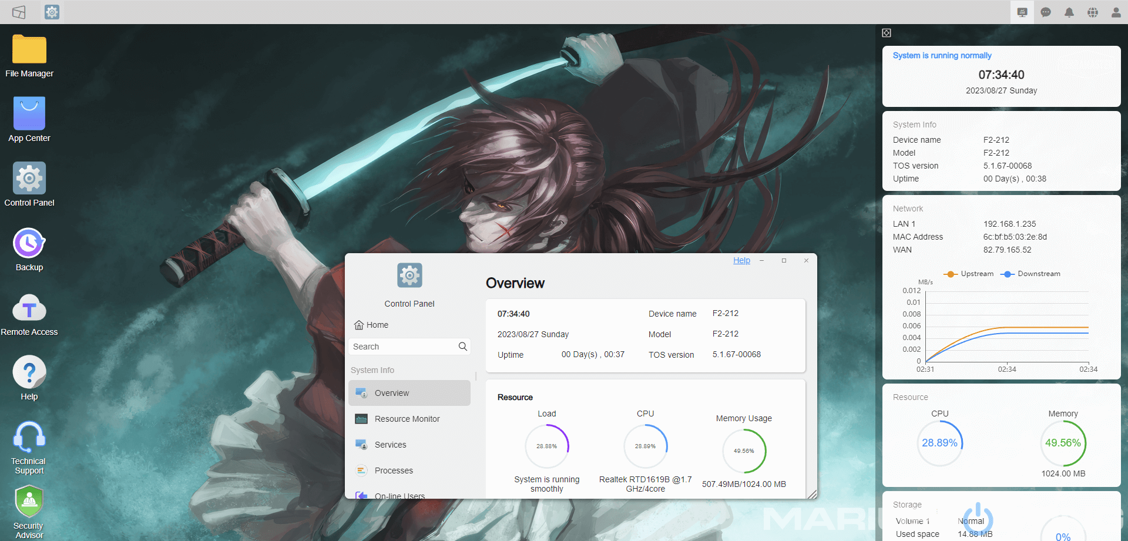Click 2023/08/27 Sunday in Overview panel
The width and height of the screenshot is (1128, 541).
533,334
